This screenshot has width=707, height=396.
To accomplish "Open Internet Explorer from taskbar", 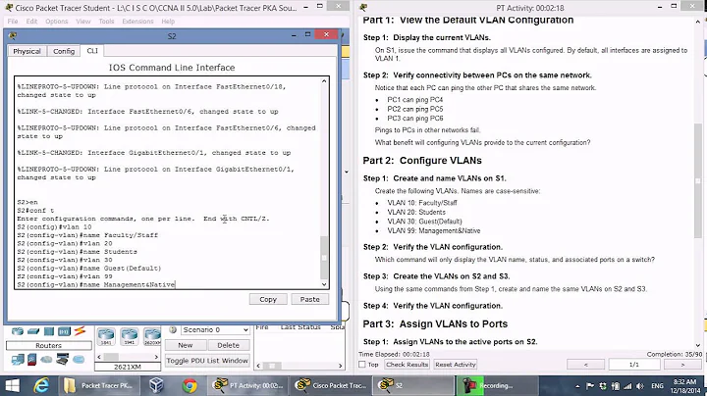I will tap(41, 385).
